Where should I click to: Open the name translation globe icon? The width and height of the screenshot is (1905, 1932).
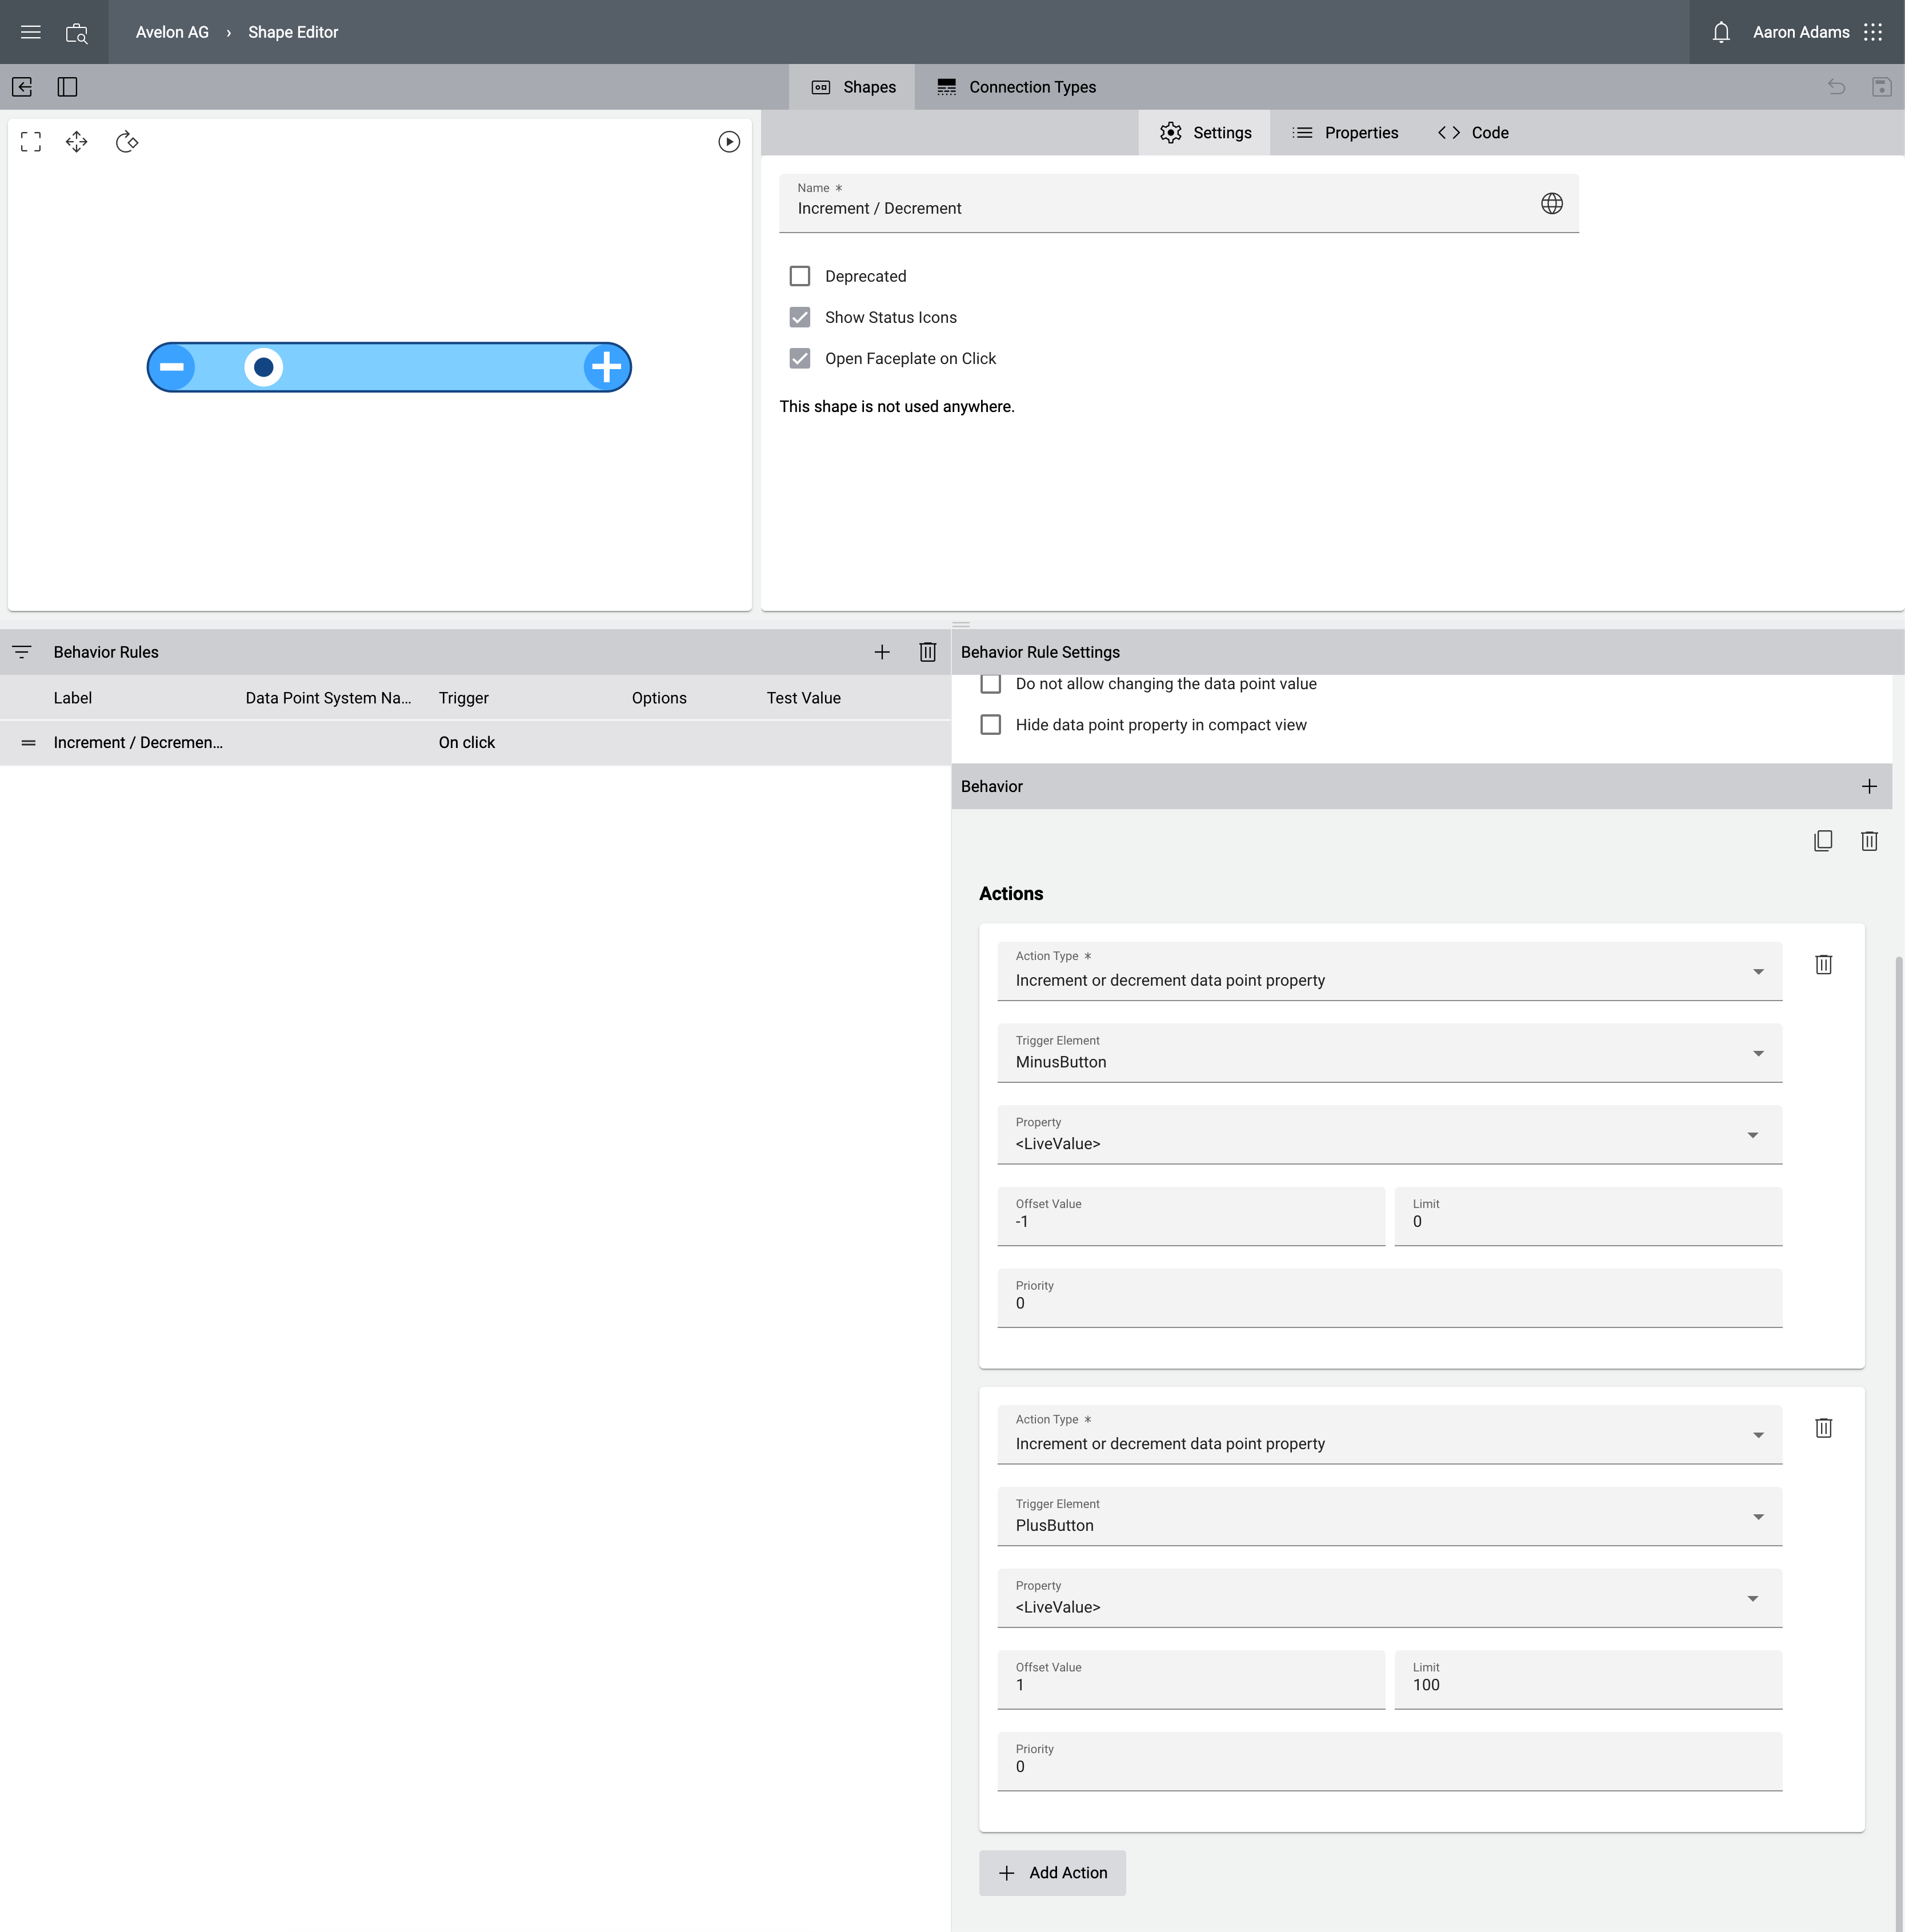tap(1551, 204)
